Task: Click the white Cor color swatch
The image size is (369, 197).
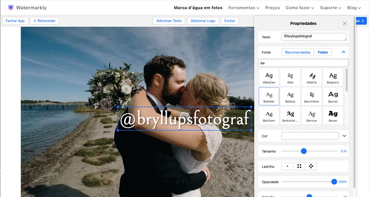Action: (x=310, y=136)
